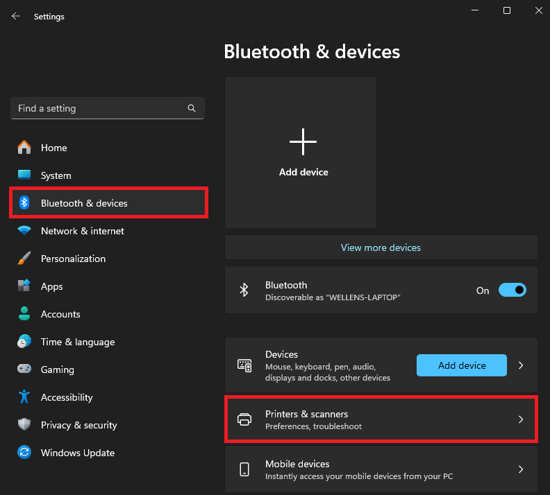Open Time & language settings
Screen dimensions: 550x495
point(108,342)
